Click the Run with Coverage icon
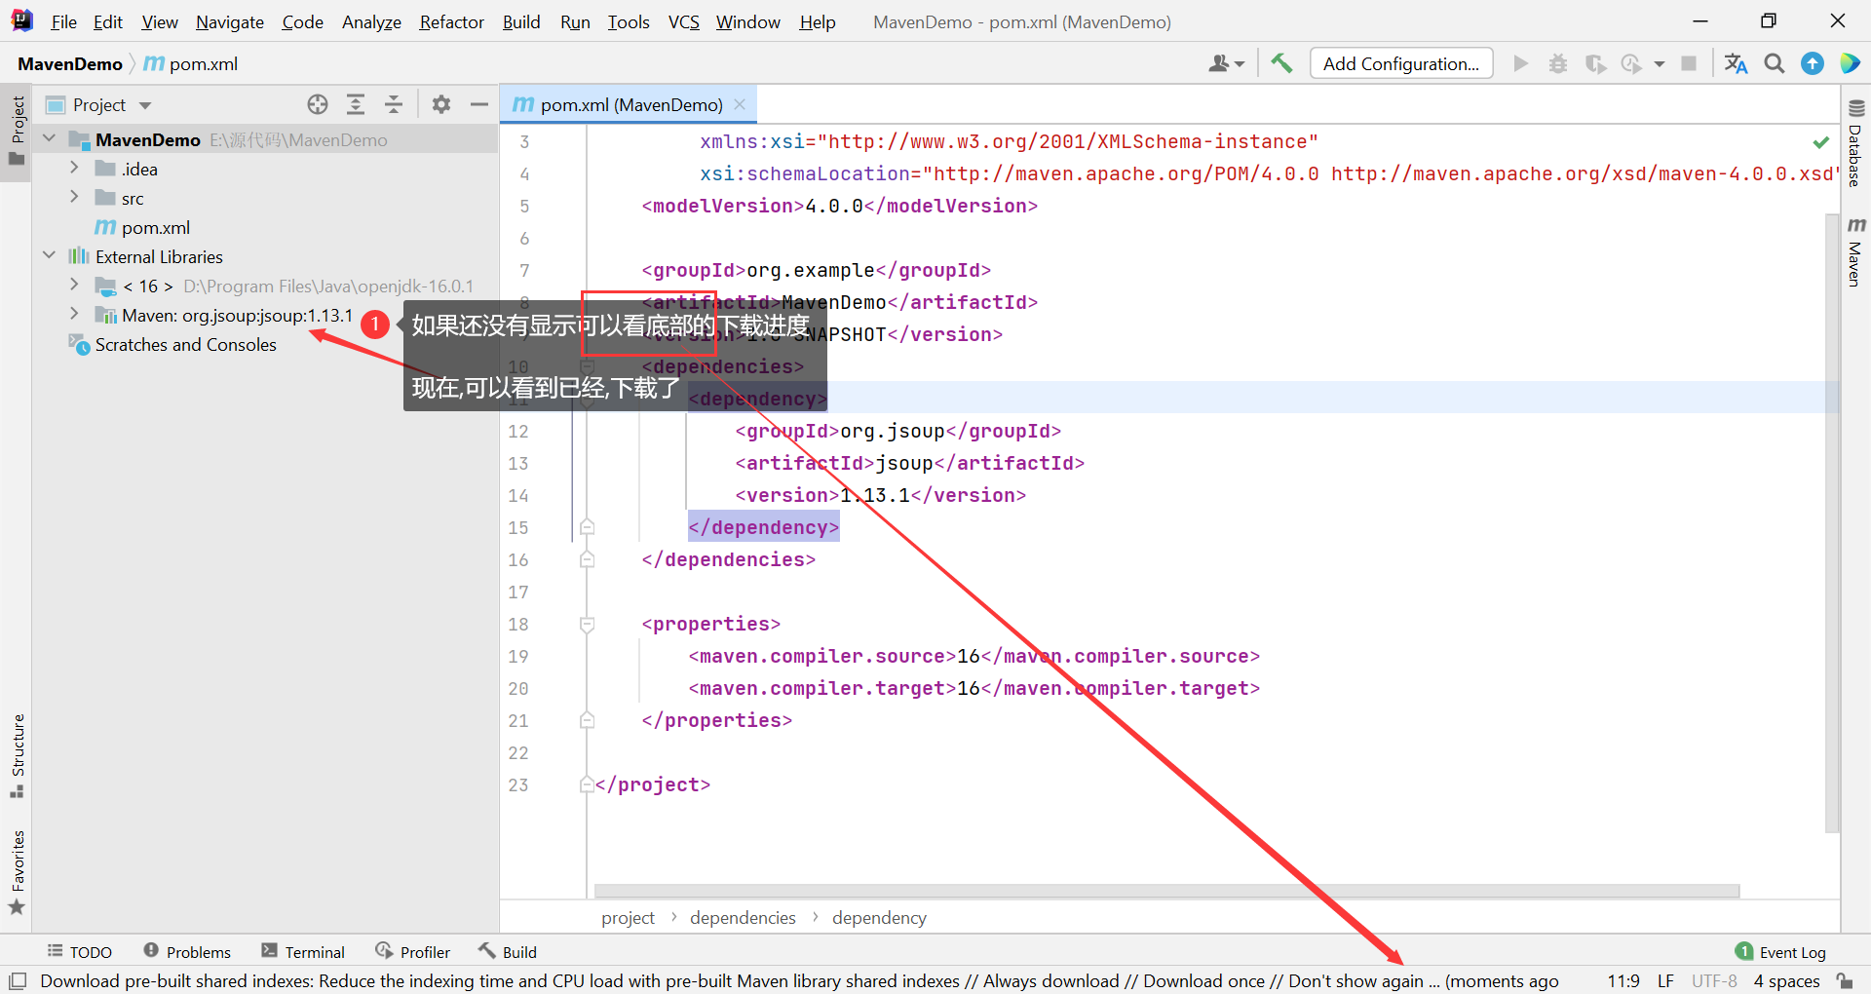The height and width of the screenshot is (994, 1871). 1595,63
